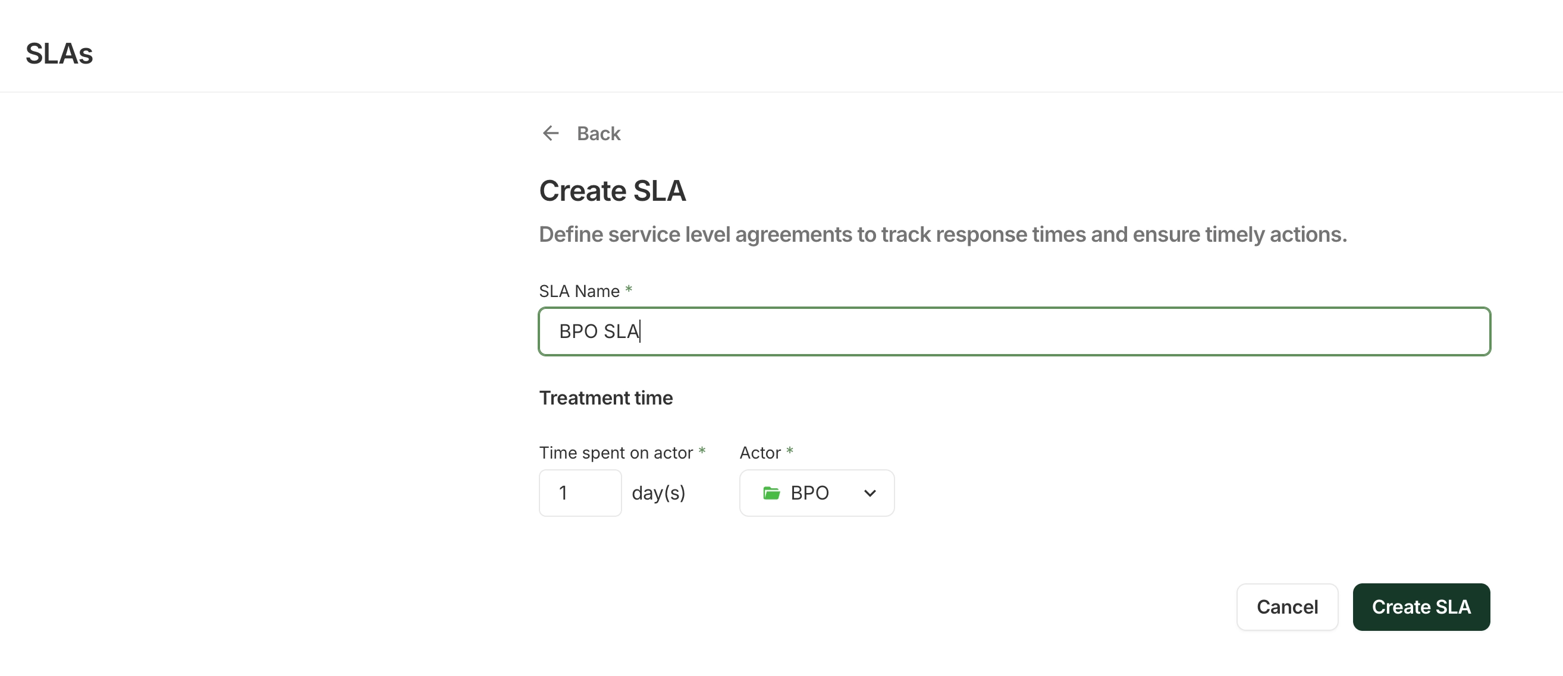The image size is (1563, 676).
Task: Click the back arrow icon
Action: 550,133
